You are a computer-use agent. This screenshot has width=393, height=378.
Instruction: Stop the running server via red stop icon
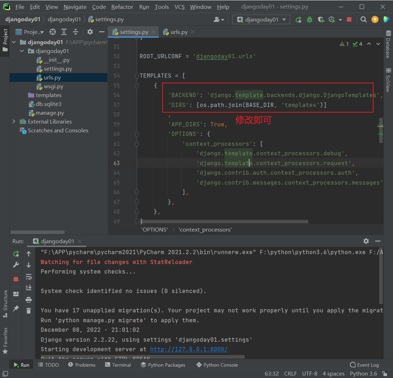[x=349, y=20]
